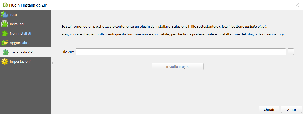The image size is (303, 114).
Task: Open help with the Aiuto button
Action: (x=291, y=110)
